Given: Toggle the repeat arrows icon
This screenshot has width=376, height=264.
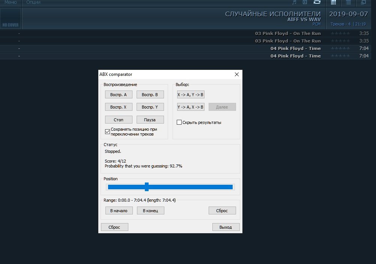Looking at the screenshot, I should click(x=317, y=2).
